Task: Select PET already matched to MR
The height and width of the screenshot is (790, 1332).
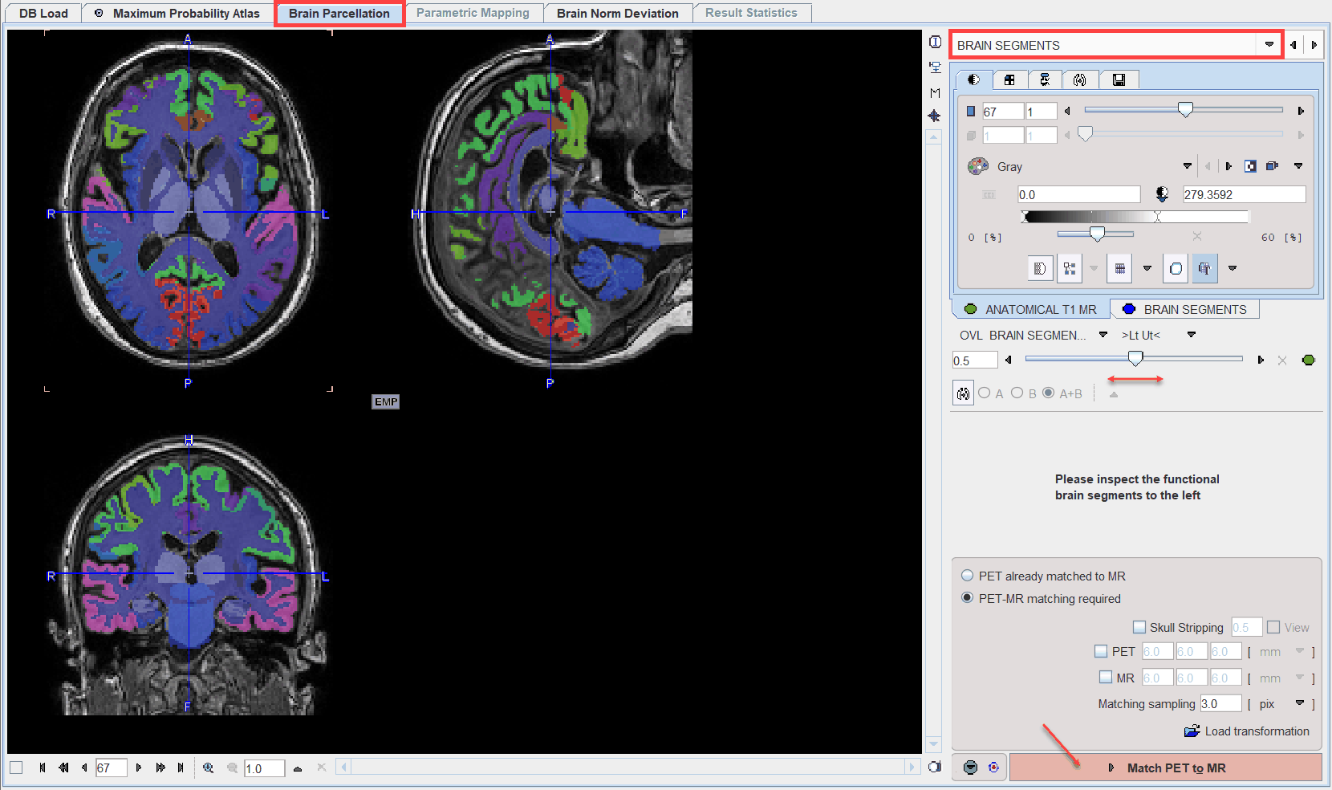Action: pyautogui.click(x=968, y=576)
